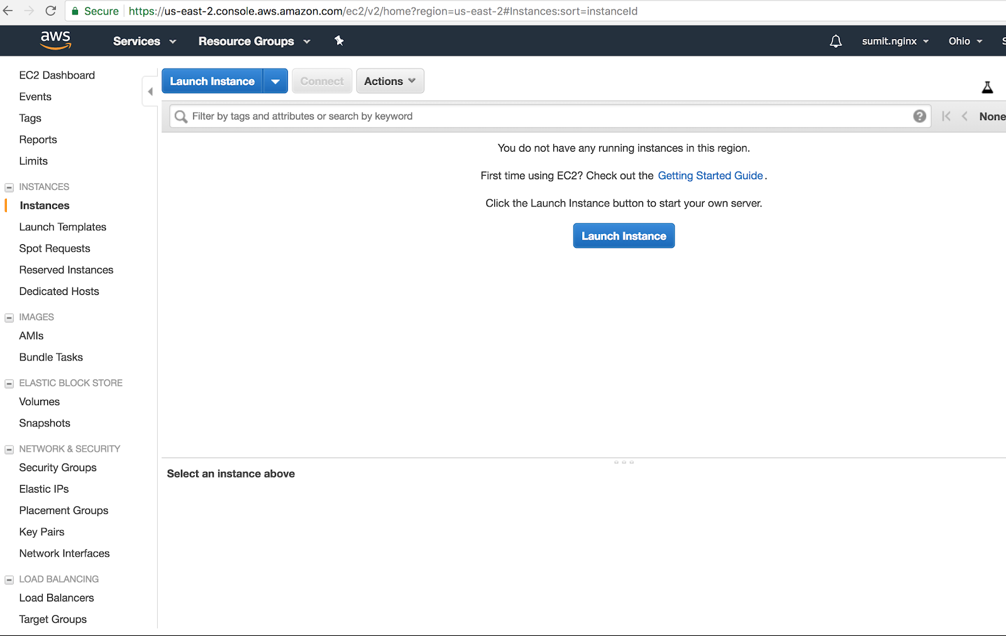Open Elastic IPs

click(x=44, y=489)
